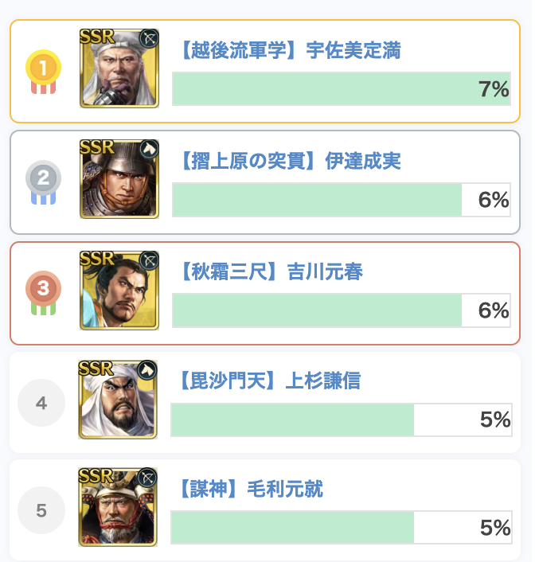
Task: Open the 【越後流軍学】宇佐美定満 link
Action: 290,53
